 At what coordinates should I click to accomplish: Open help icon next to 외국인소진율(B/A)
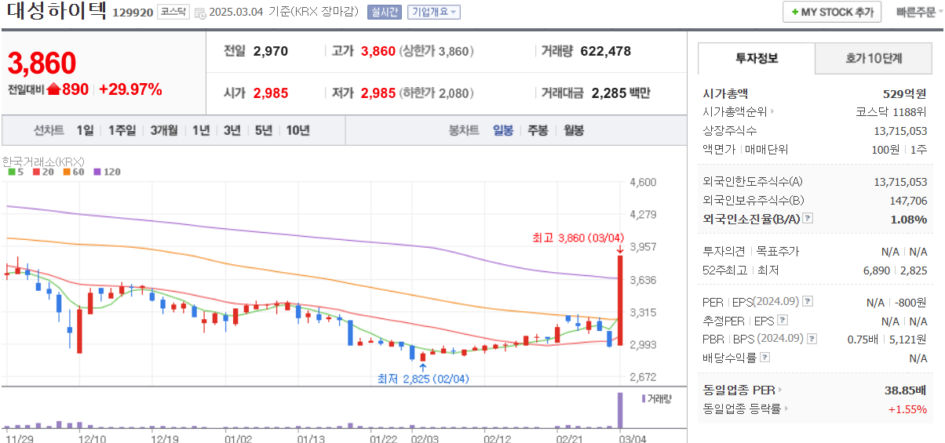(x=808, y=219)
